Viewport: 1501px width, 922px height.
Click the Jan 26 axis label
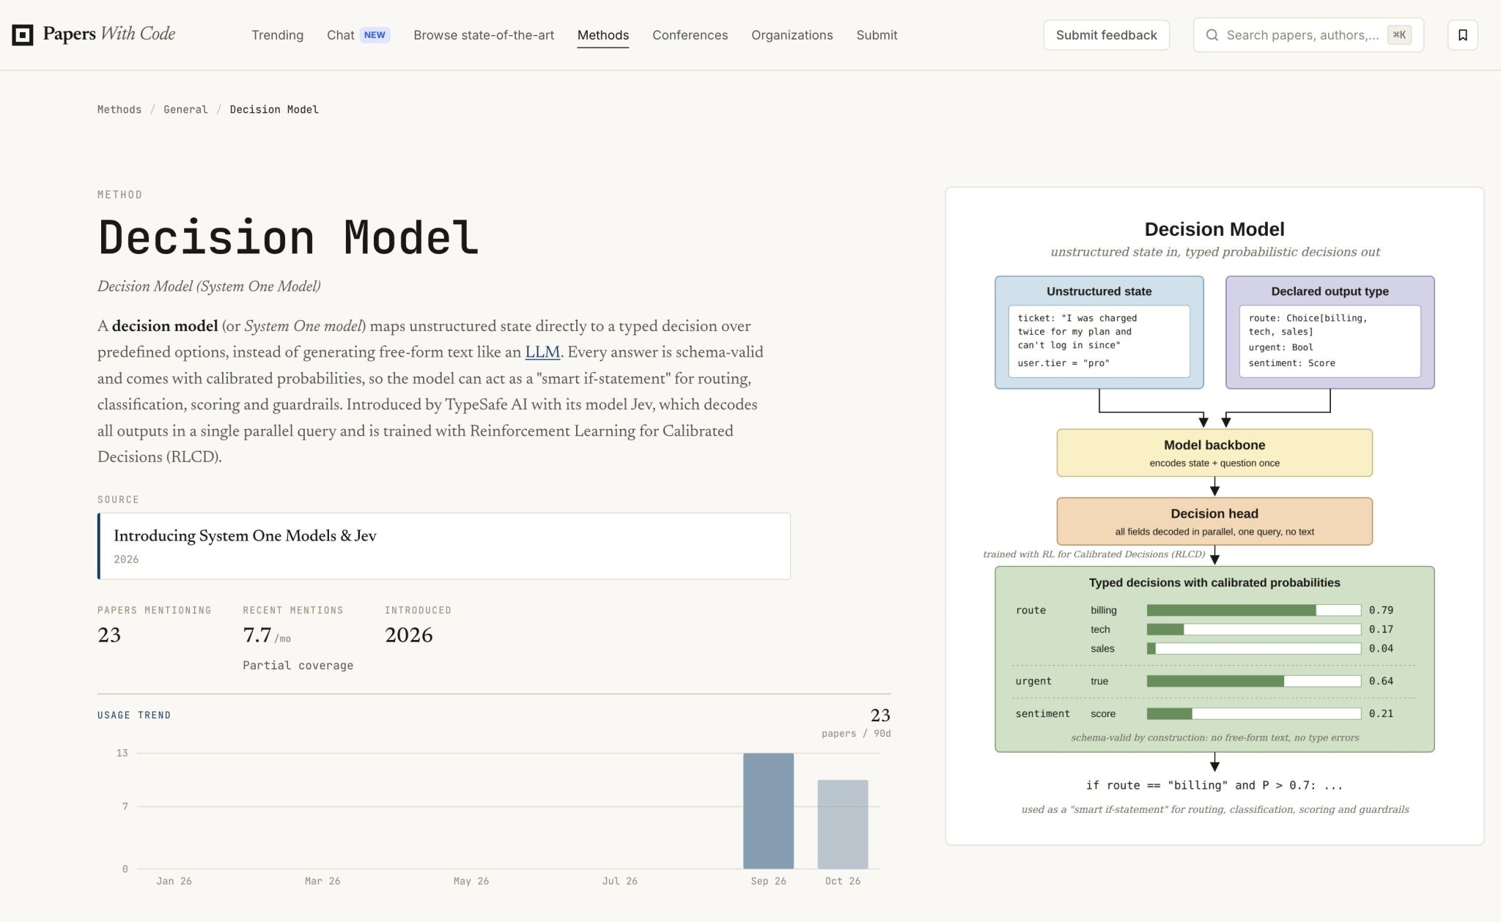[x=174, y=881]
